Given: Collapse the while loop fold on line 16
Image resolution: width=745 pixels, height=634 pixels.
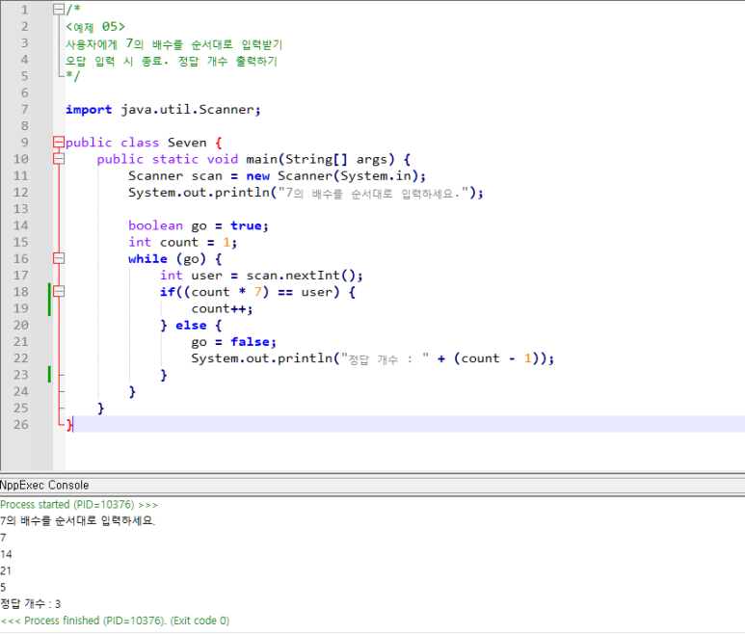Looking at the screenshot, I should [59, 258].
